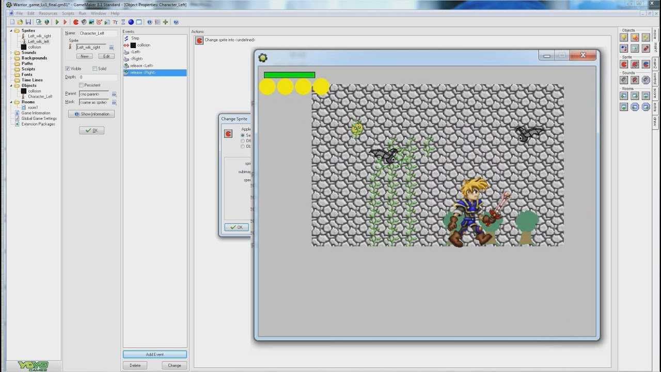Image resolution: width=661 pixels, height=372 pixels.
Task: Open help question mark toolbar icon
Action: point(176,22)
